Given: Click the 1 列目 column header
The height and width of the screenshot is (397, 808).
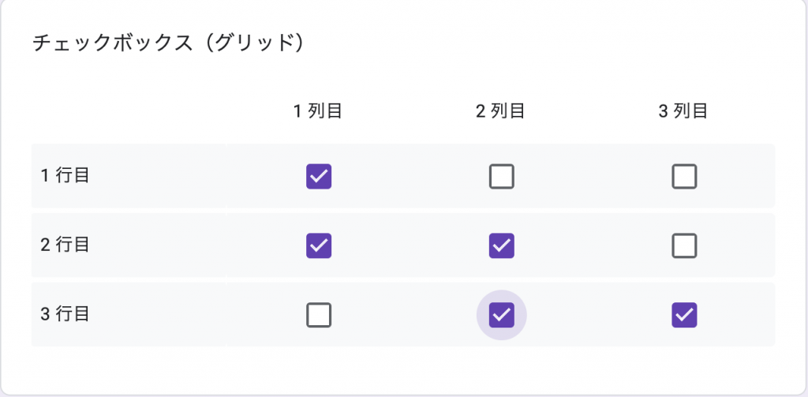Looking at the screenshot, I should tap(317, 111).
